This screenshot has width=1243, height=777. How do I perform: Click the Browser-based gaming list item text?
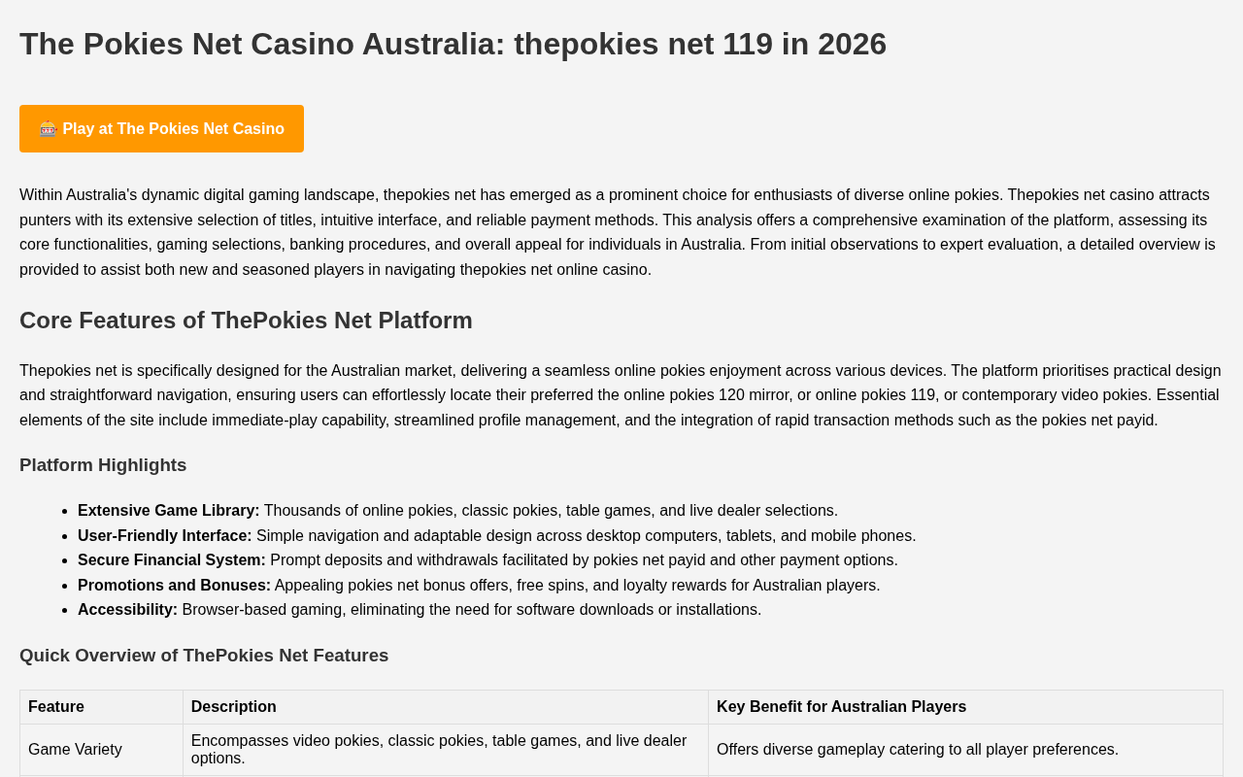(471, 610)
